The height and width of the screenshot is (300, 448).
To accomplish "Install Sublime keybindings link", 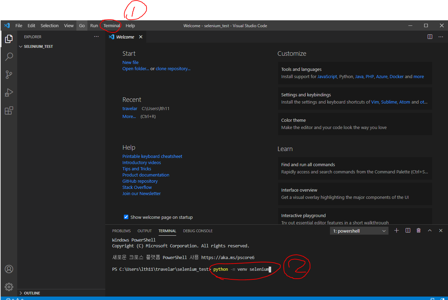I will coord(389,102).
